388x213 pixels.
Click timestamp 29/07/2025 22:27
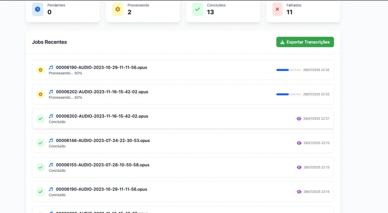tap(316, 119)
